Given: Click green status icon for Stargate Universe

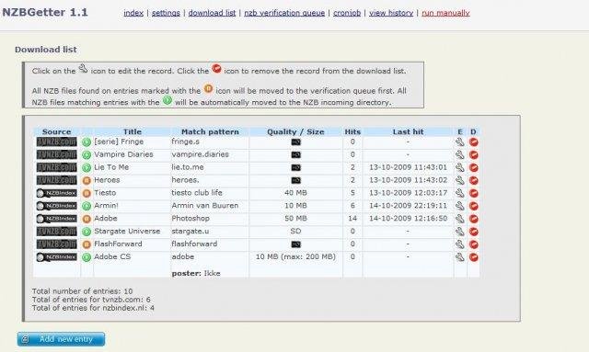Looking at the screenshot, I should pyautogui.click(x=87, y=232).
